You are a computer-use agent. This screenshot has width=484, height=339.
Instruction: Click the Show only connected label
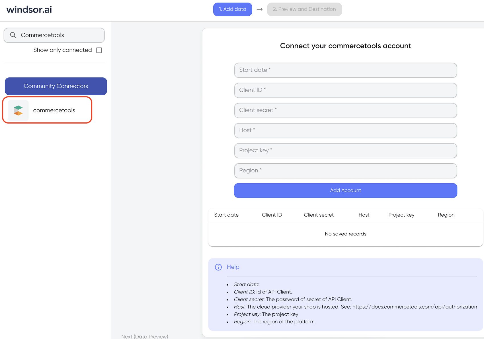click(x=63, y=50)
